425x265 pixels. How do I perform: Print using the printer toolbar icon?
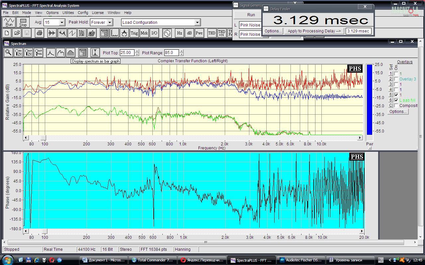pos(40,33)
